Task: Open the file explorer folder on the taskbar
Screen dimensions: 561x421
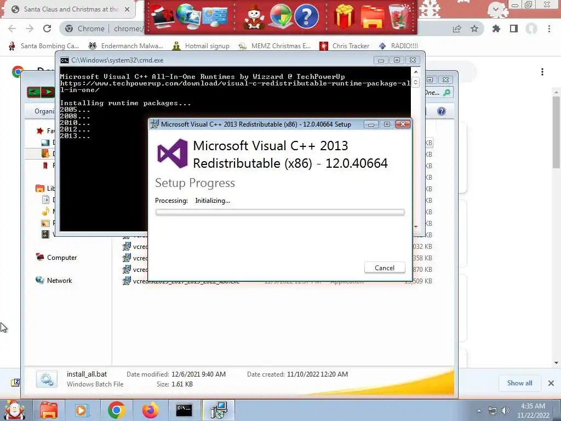Action: pyautogui.click(x=49, y=410)
